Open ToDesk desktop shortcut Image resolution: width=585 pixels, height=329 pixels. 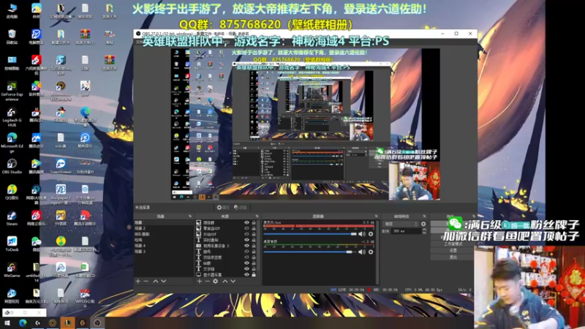coord(12,244)
